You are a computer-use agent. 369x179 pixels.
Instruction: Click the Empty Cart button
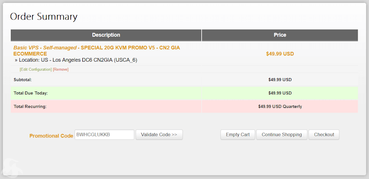(237, 134)
